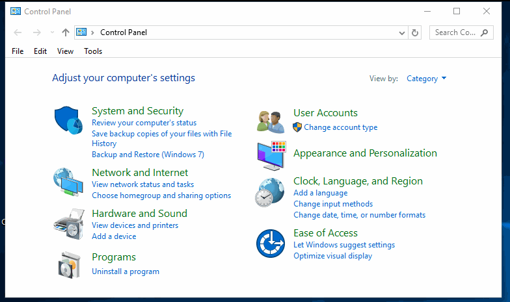
Task: Open Choose homegroup and sharing options
Action: pyautogui.click(x=161, y=195)
